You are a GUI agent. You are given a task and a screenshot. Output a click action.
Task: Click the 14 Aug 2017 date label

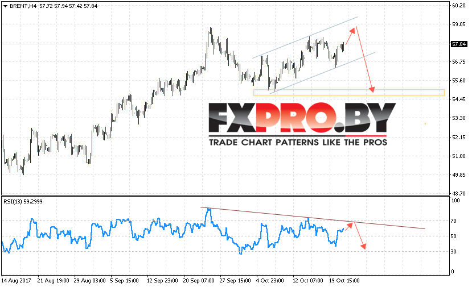16,281
